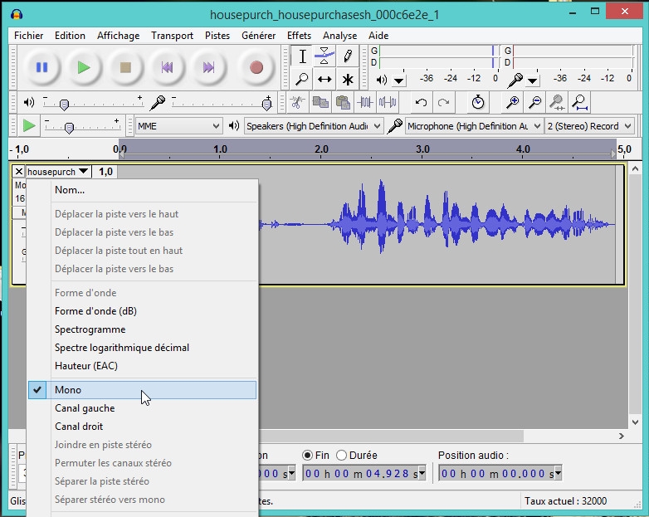
Task: Click the playback meter speaker icon
Action: coord(381,80)
